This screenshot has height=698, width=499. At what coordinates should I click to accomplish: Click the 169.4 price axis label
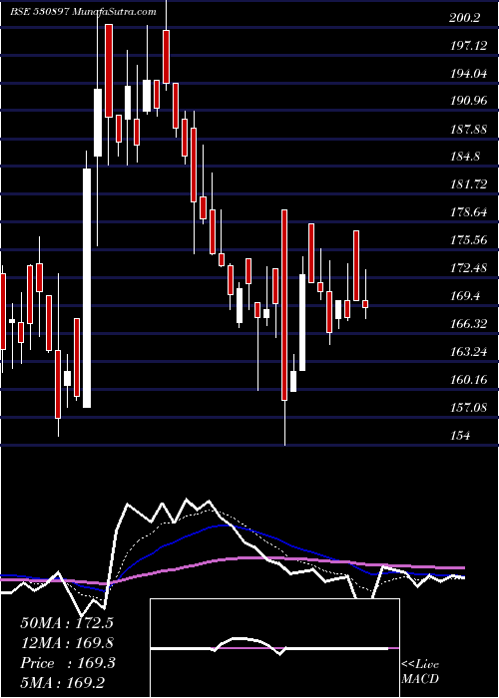[465, 295]
